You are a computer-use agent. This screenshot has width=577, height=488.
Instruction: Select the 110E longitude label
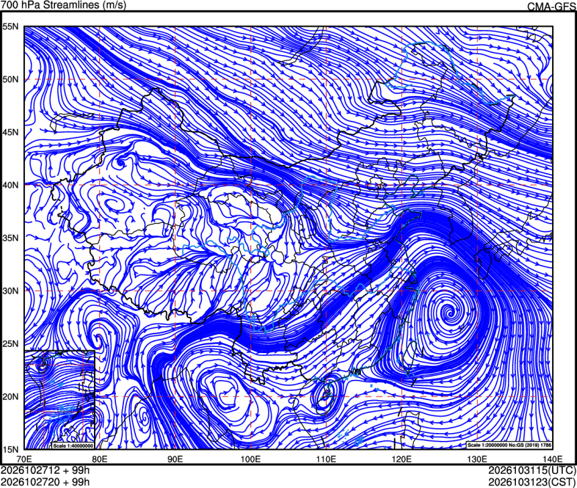click(x=326, y=459)
